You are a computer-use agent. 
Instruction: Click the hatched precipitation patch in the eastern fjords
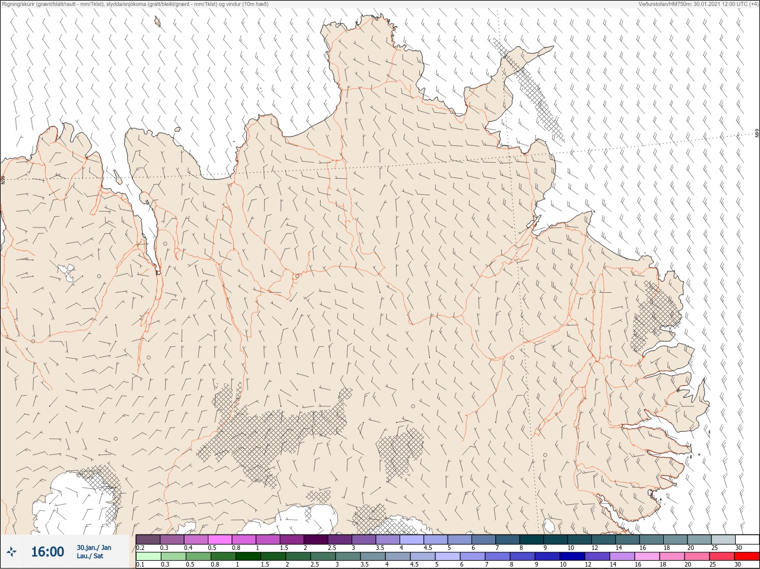click(655, 318)
